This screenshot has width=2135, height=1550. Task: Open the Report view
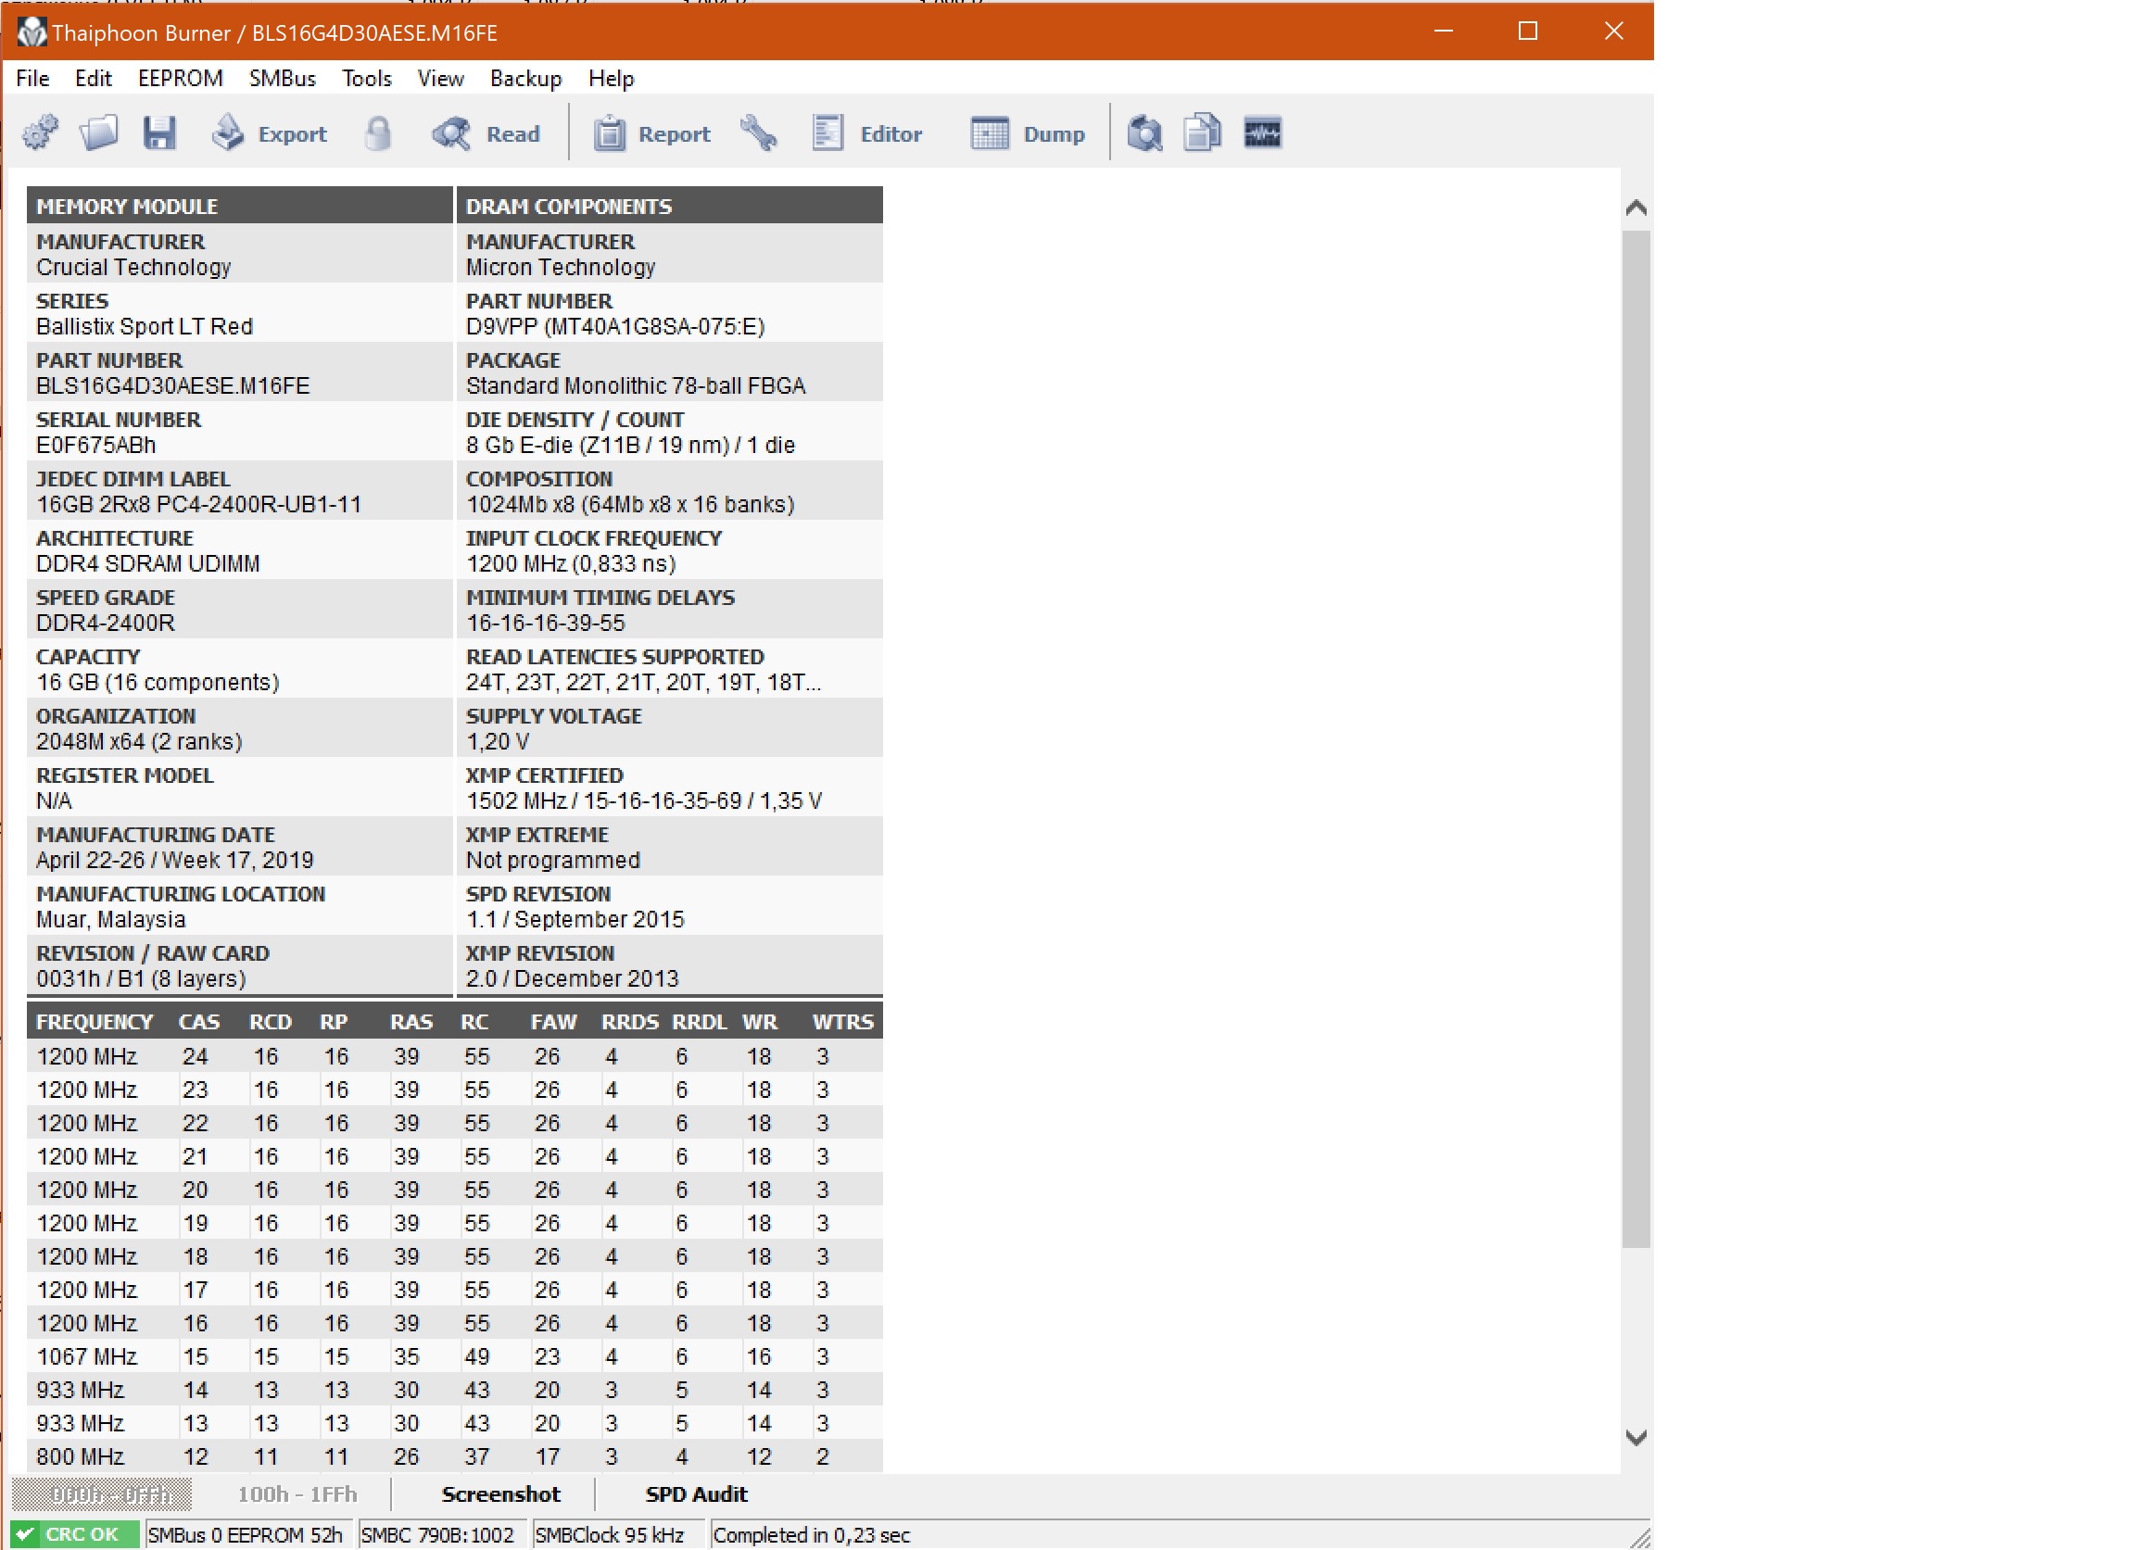651,133
